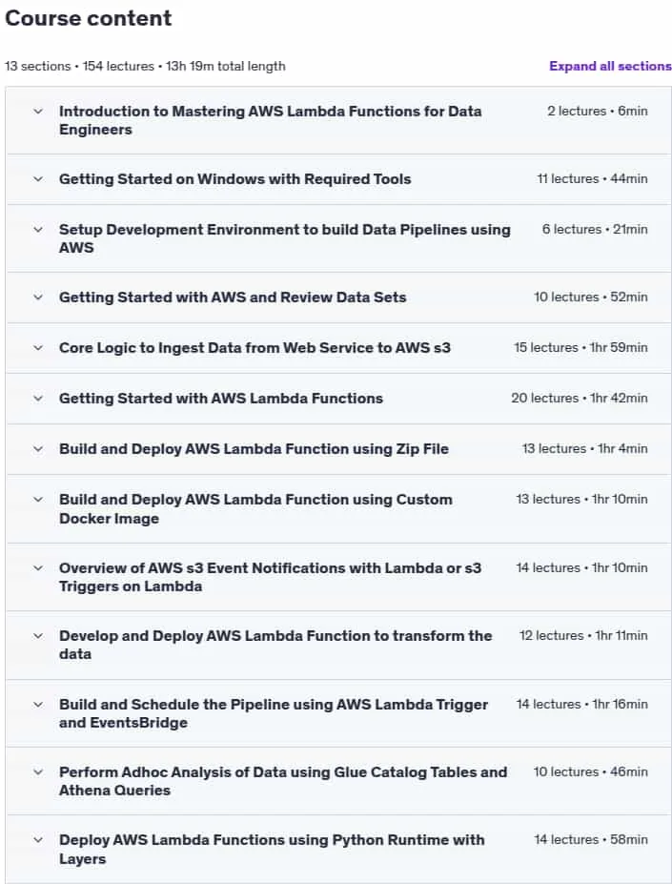The height and width of the screenshot is (884, 672).
Task: Select Build and Deploy AWS Lambda Function using Zip File title
Action: (254, 449)
